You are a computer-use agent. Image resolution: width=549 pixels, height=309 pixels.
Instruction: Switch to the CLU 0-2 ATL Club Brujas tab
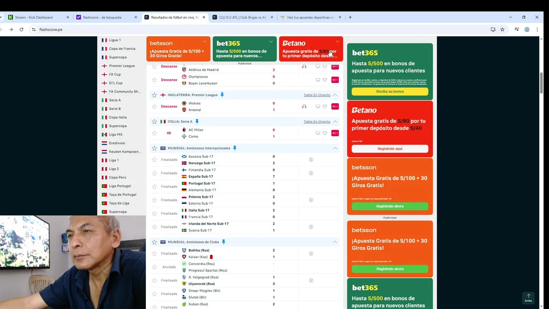click(243, 18)
